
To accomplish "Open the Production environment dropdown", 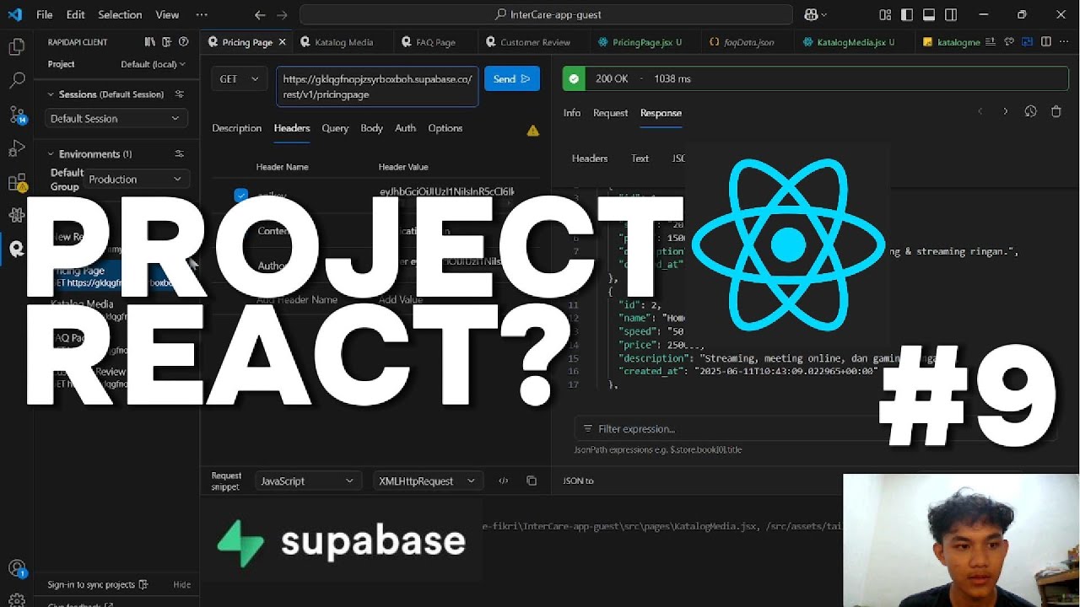I will tap(136, 180).
